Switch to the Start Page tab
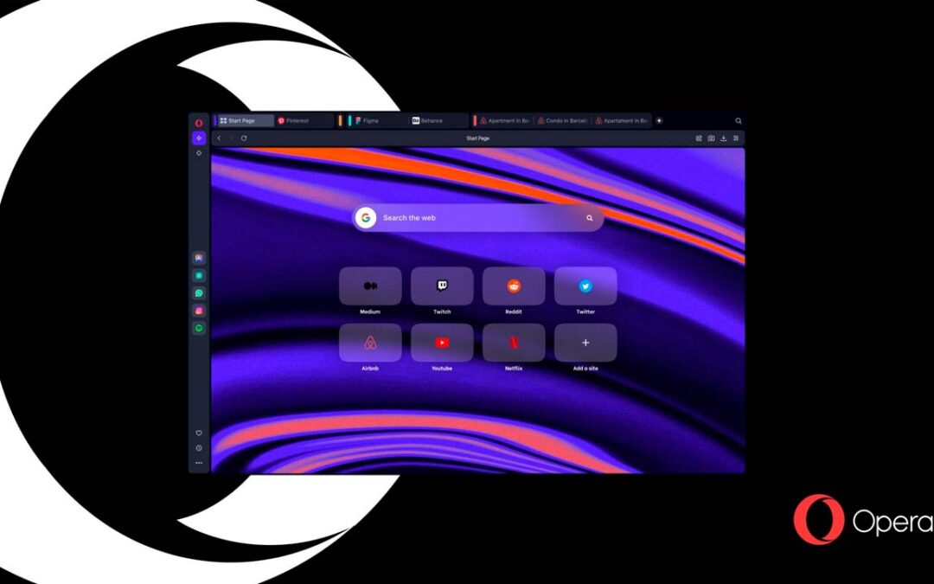934x584 pixels. point(246,121)
